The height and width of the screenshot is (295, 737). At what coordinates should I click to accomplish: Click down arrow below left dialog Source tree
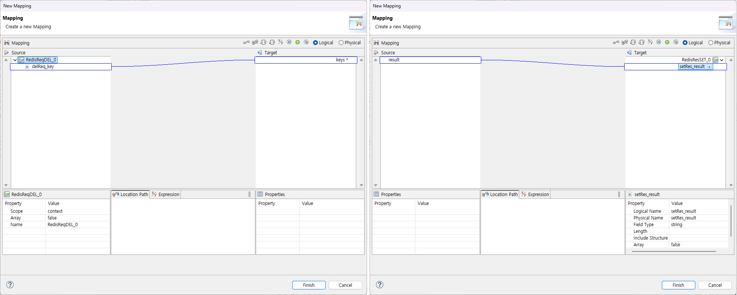[6, 185]
